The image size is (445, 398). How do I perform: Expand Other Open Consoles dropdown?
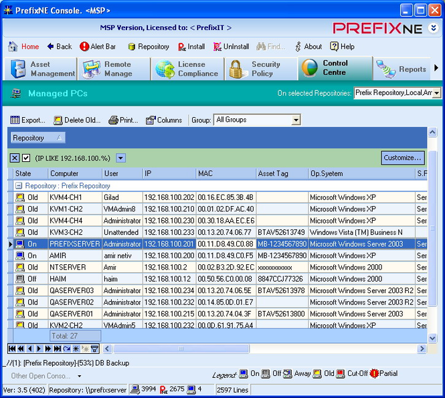coord(80,376)
